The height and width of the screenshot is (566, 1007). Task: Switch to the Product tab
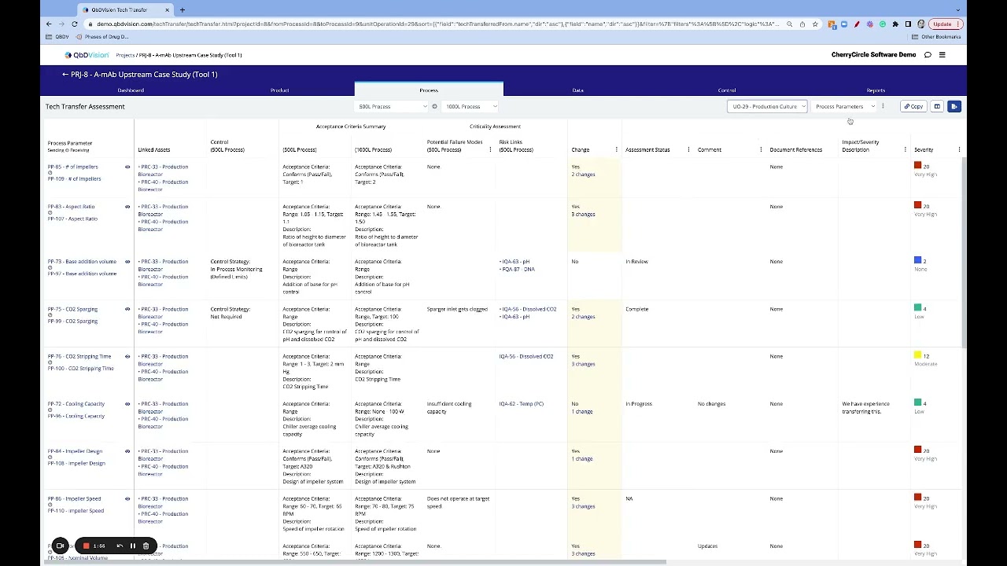click(x=280, y=90)
